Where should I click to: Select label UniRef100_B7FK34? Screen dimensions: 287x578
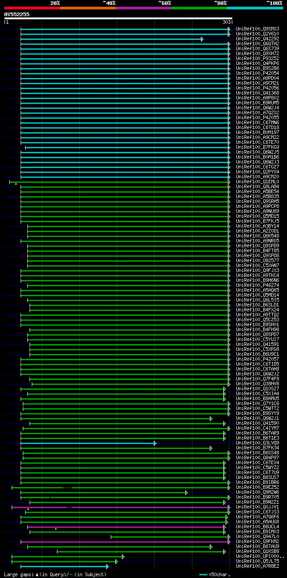pos(257,448)
